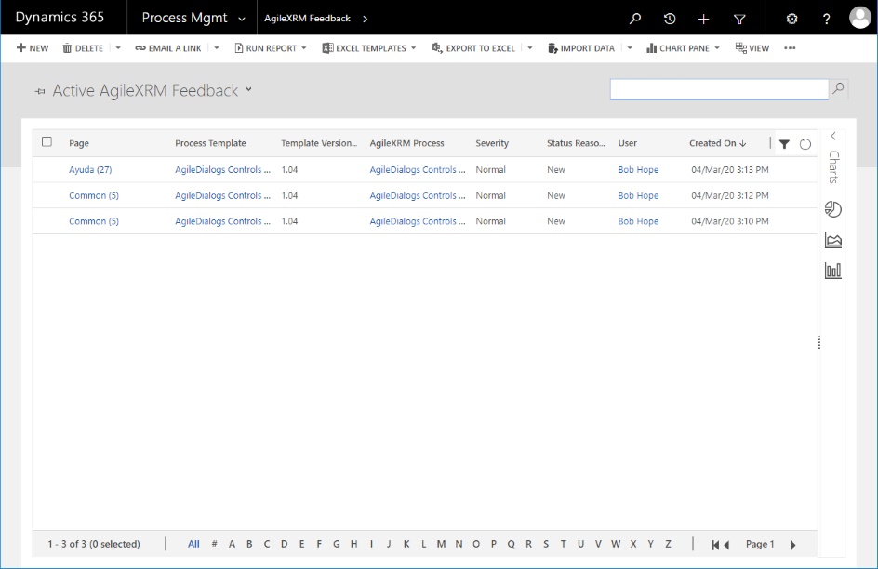This screenshot has width=878, height=569.
Task: Click EXPORT TO EXCEL command
Action: (473, 48)
